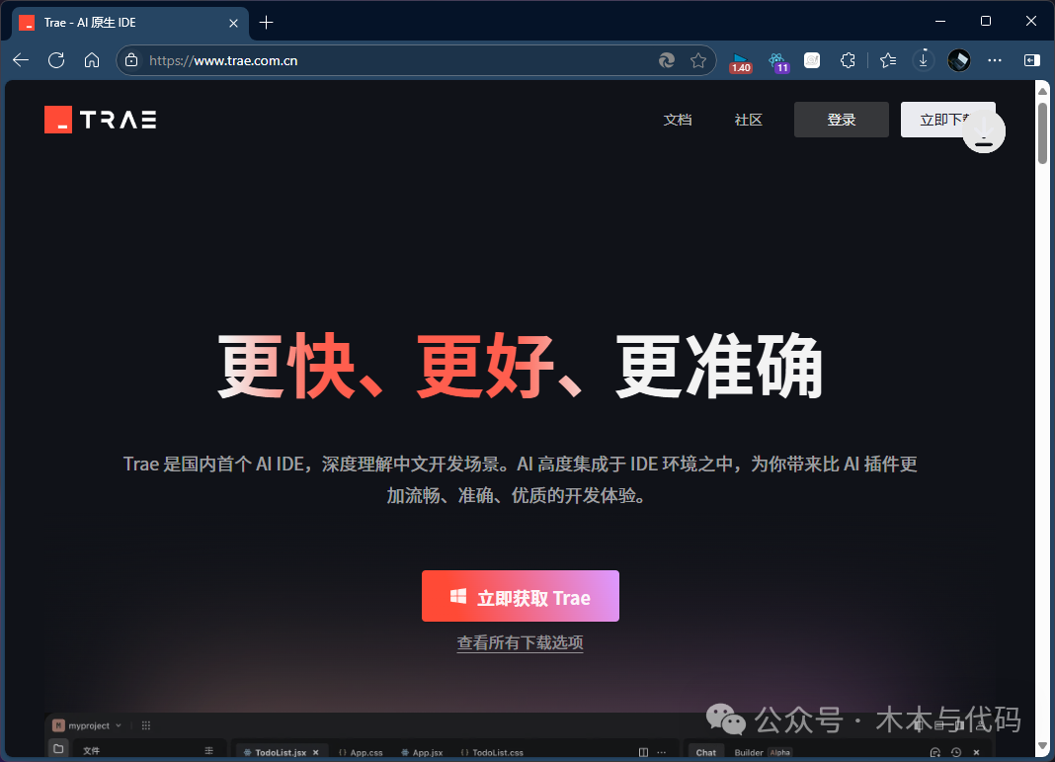Open a new browser tab
Viewport: 1055px width, 762px height.
tap(267, 22)
